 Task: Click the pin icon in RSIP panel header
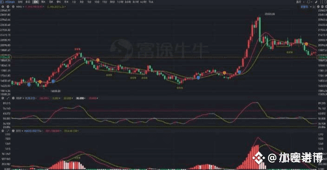[x=8, y=98]
